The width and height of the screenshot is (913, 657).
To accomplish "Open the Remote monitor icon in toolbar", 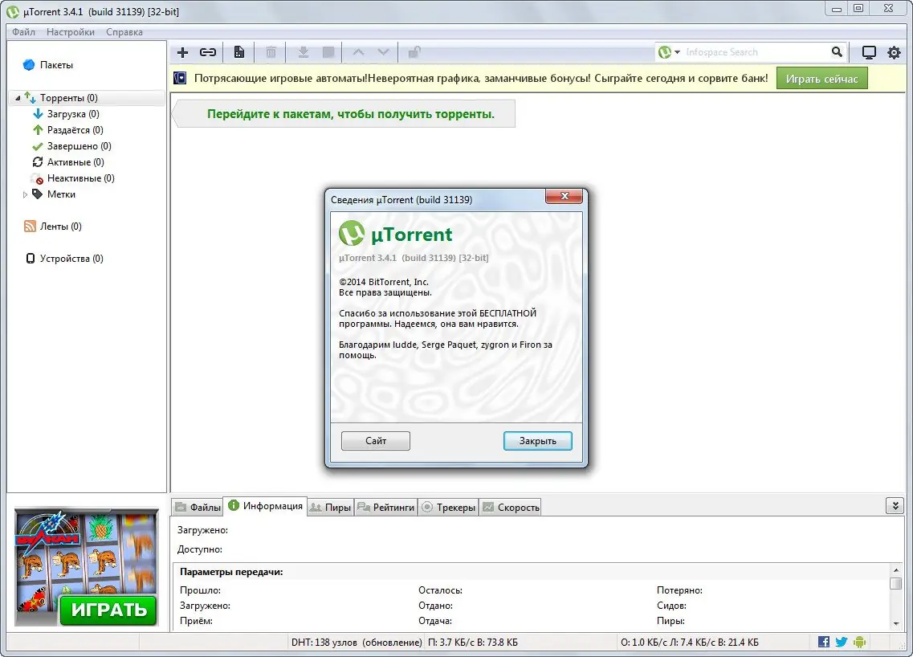I will tap(869, 52).
